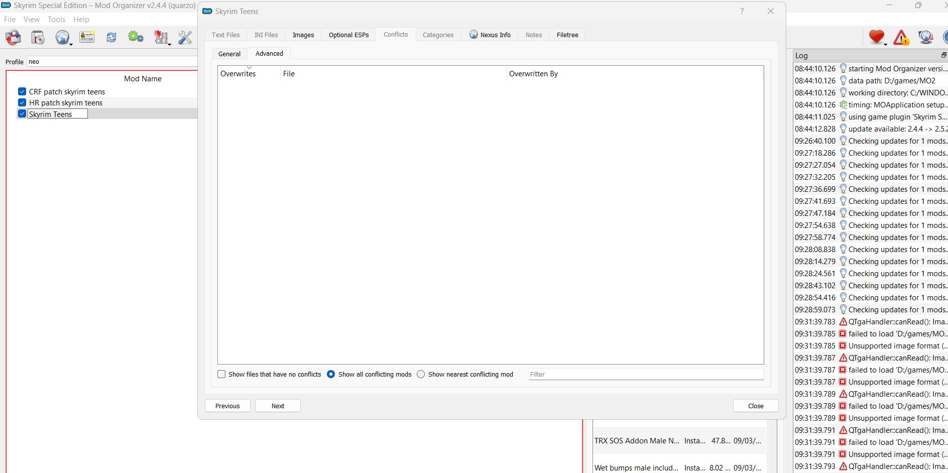Switch to the Notes tab
This screenshot has width=948, height=473.
534,35
